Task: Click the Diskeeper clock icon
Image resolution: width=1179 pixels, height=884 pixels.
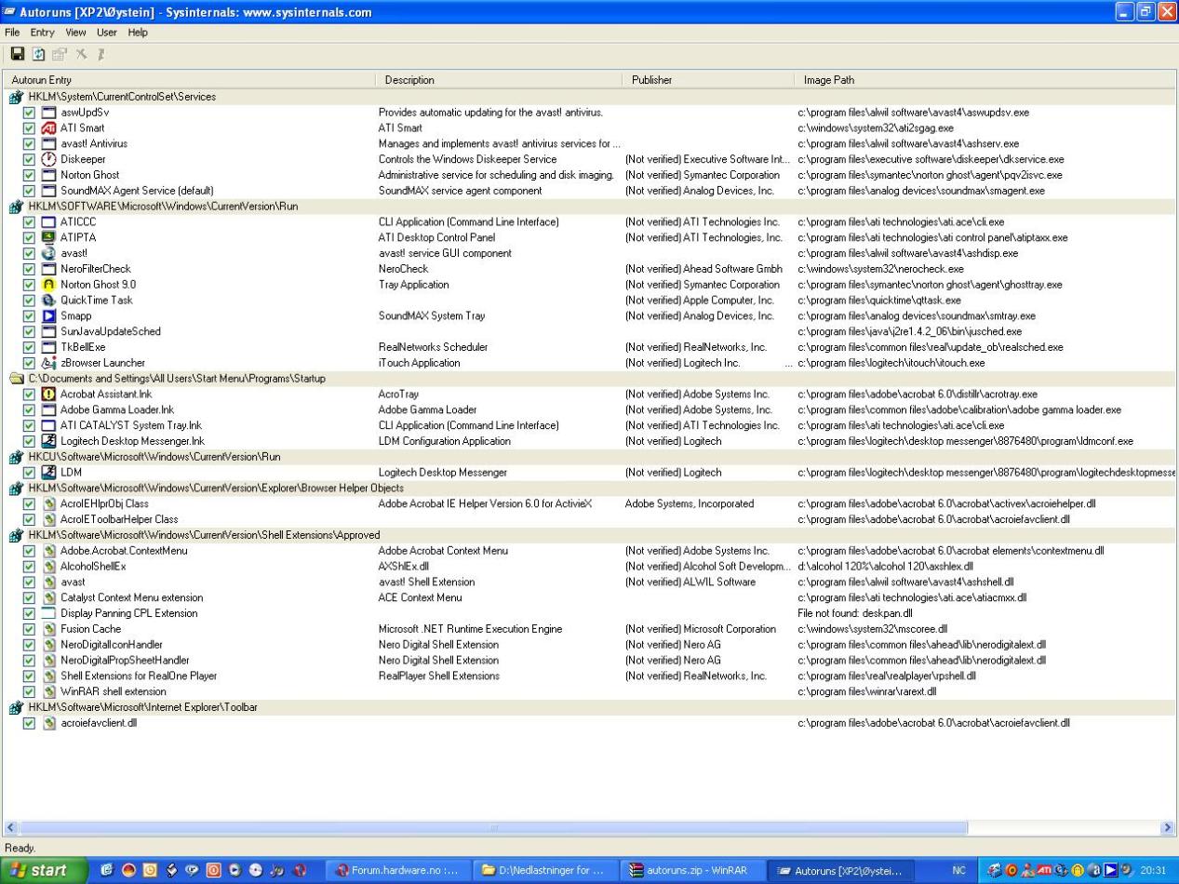Action: pos(49,159)
